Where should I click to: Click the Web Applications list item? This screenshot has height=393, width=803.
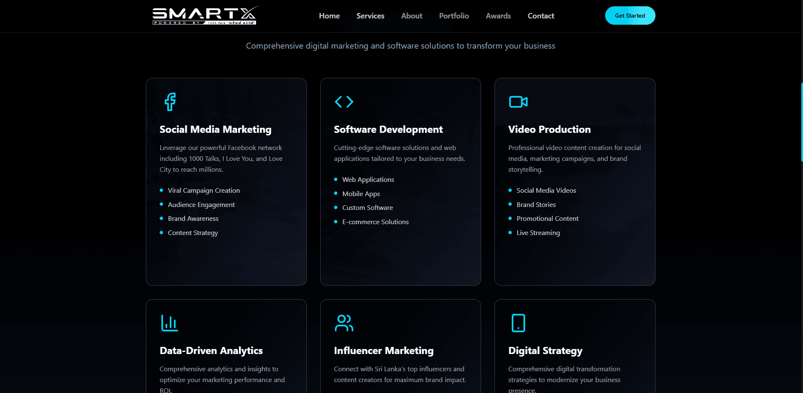(368, 179)
